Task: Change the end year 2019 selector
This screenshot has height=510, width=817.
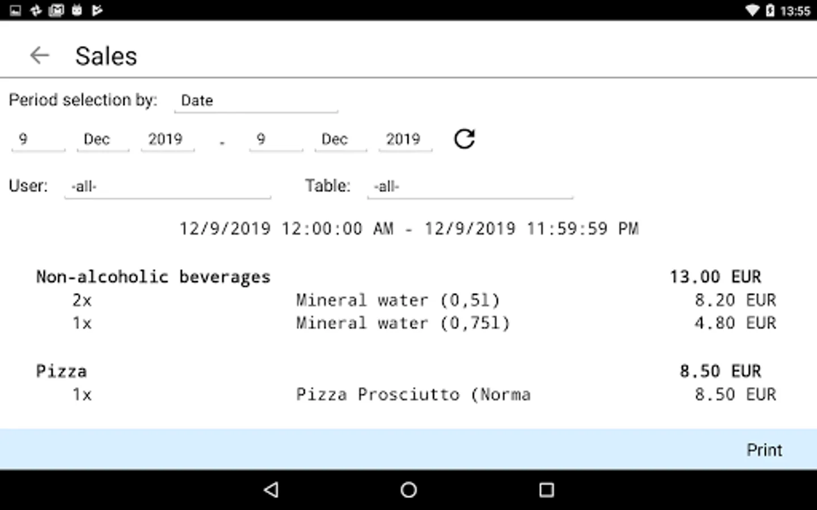Action: [x=405, y=139]
